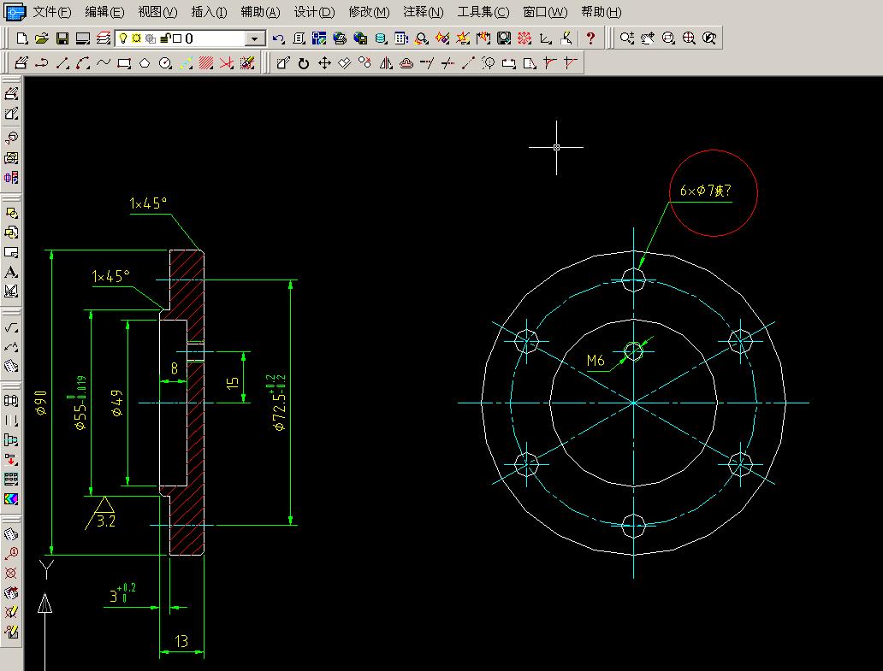The width and height of the screenshot is (883, 671).
Task: Select the Polygon drawing tool
Action: 145,63
